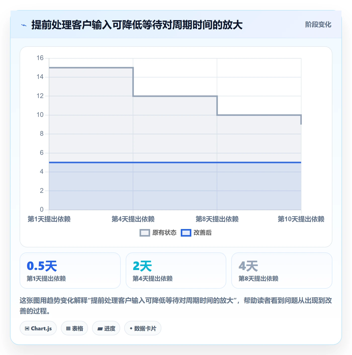Click the 第4天提出依赖 x-axis label

click(133, 219)
